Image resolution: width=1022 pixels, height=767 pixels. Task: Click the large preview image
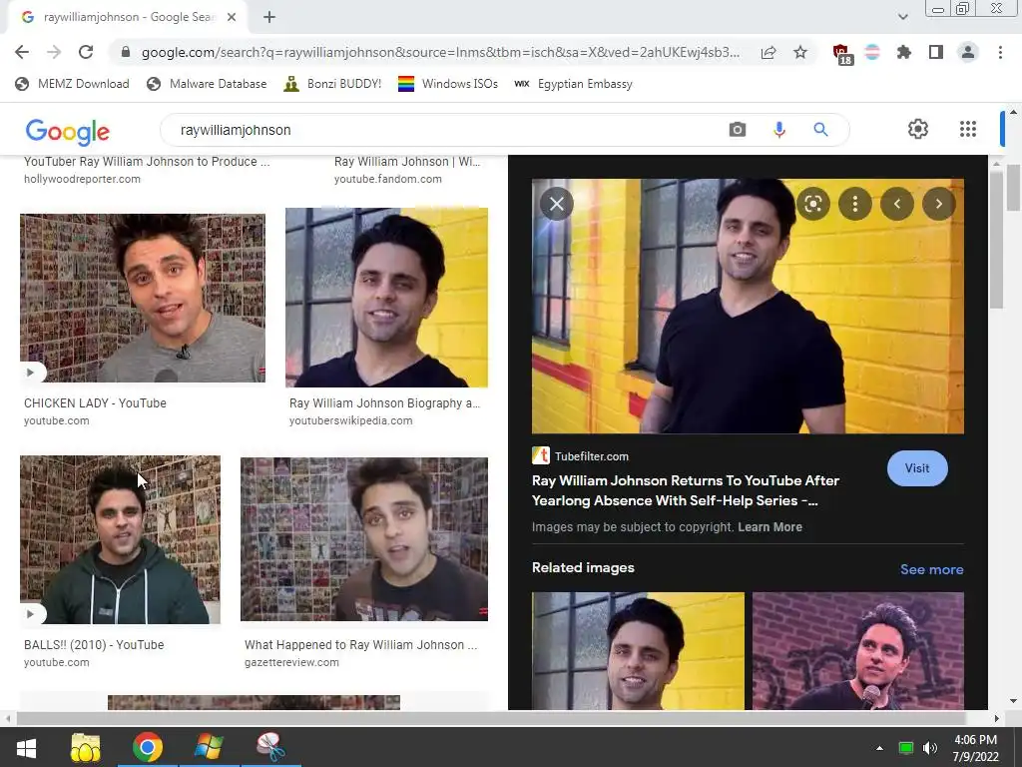748,307
